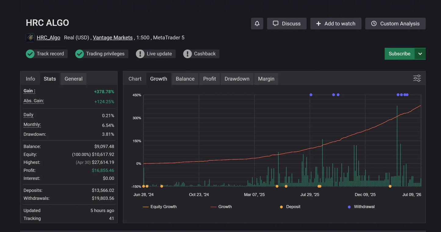Open the Vantage Markets broker link
Screen dimensions: 441x232
113,37
